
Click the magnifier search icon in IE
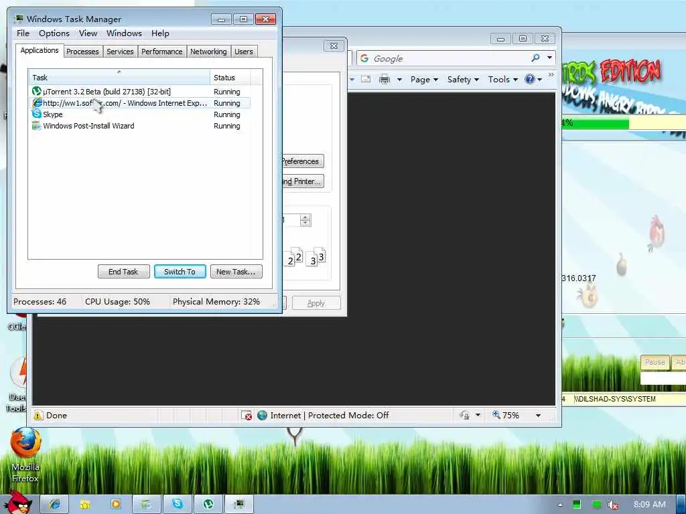(x=535, y=58)
